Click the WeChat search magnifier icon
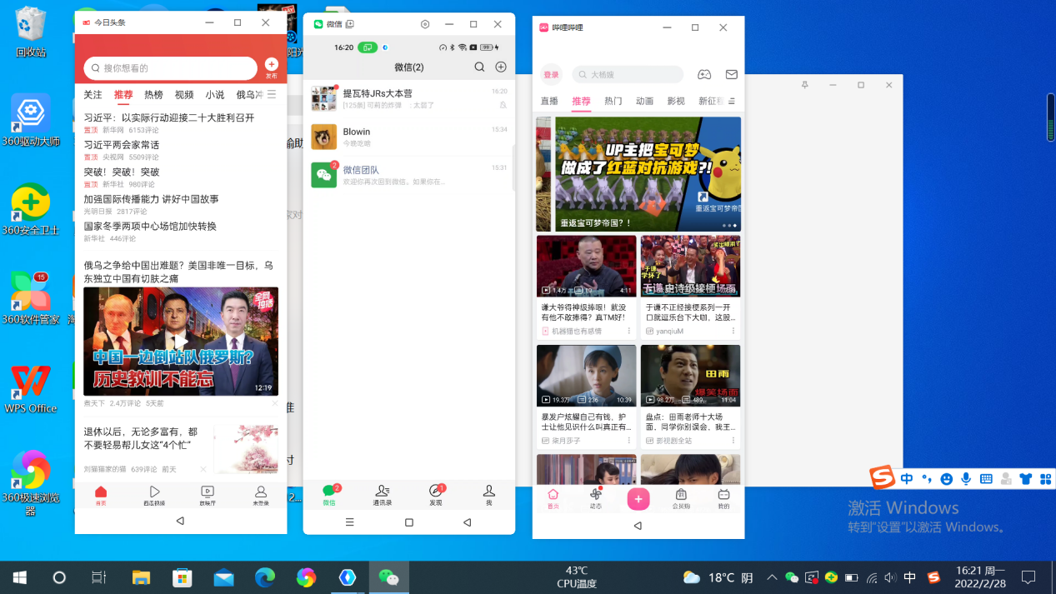Viewport: 1056px width, 594px height. [x=479, y=67]
